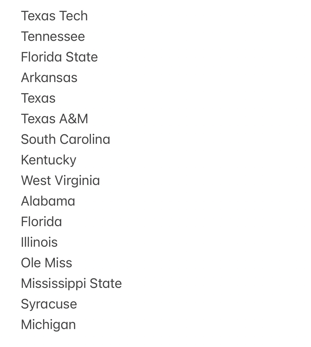
Task: Select Kentucky in the list
Action: 49,160
